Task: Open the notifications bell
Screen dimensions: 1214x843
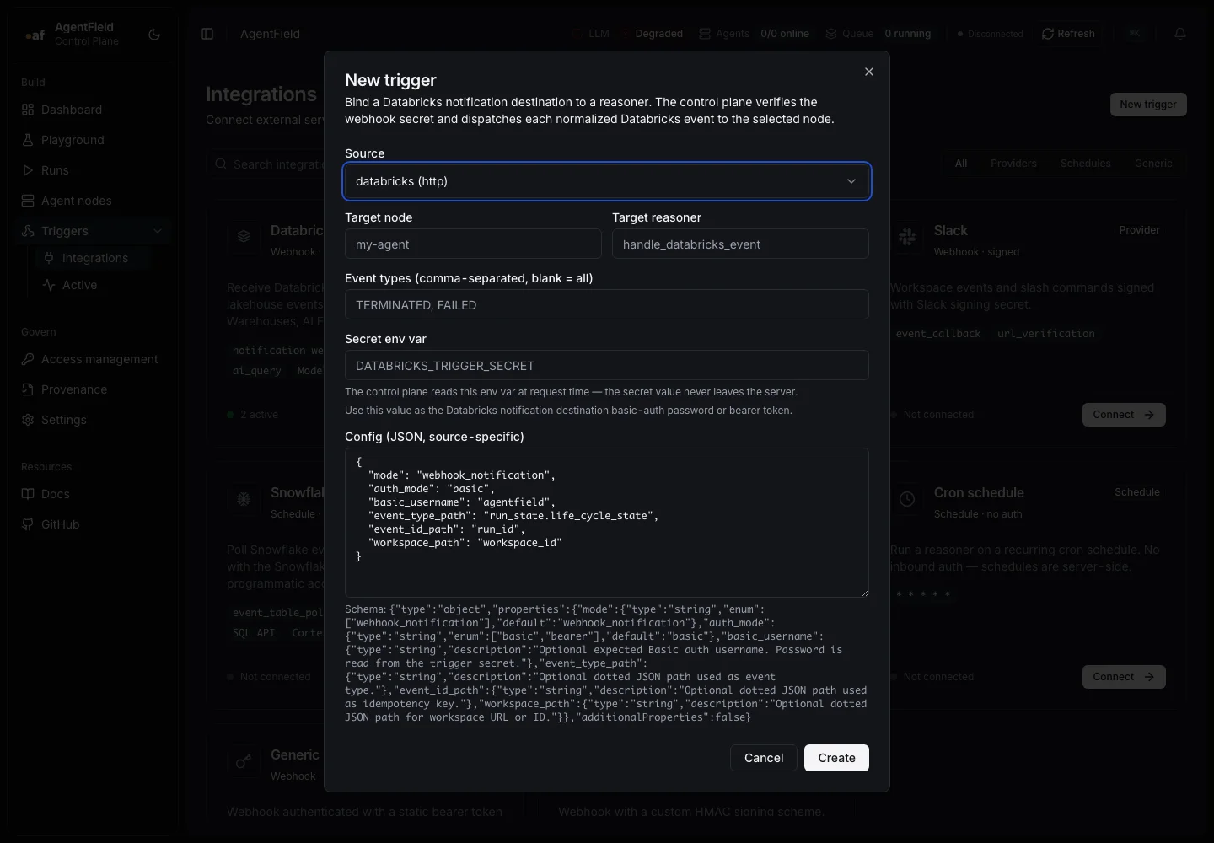Action: pos(1180,34)
